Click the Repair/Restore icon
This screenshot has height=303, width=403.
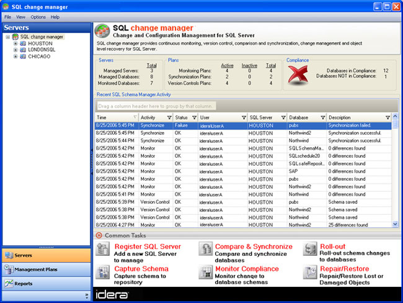point(310,272)
